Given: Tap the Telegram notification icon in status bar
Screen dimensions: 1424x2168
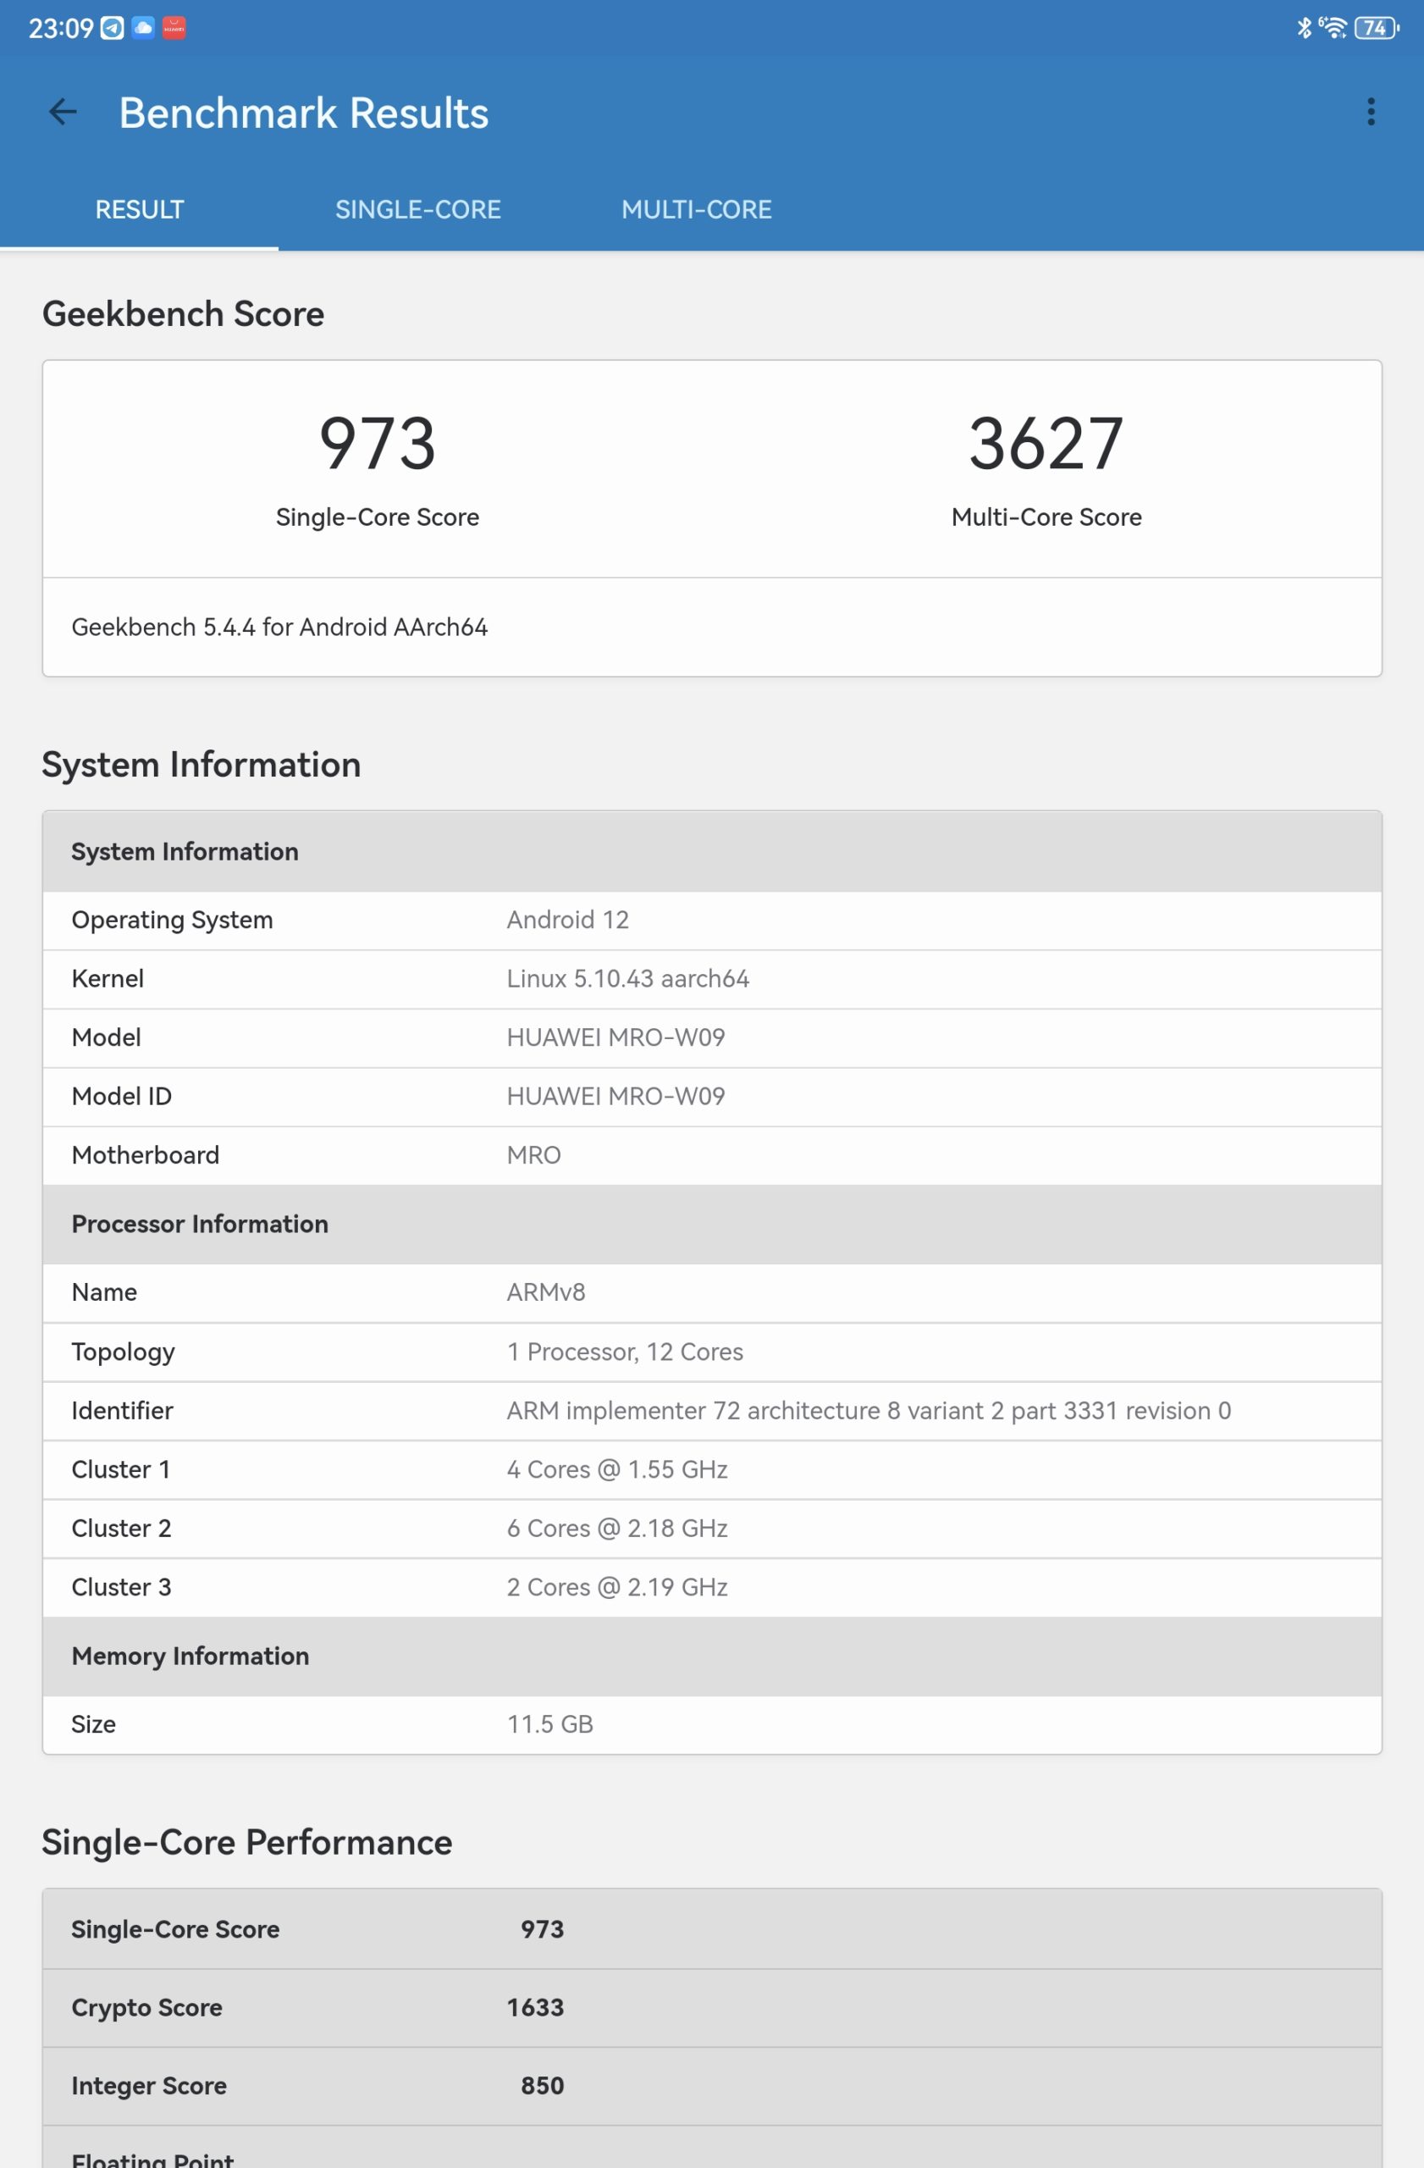Looking at the screenshot, I should (x=112, y=28).
